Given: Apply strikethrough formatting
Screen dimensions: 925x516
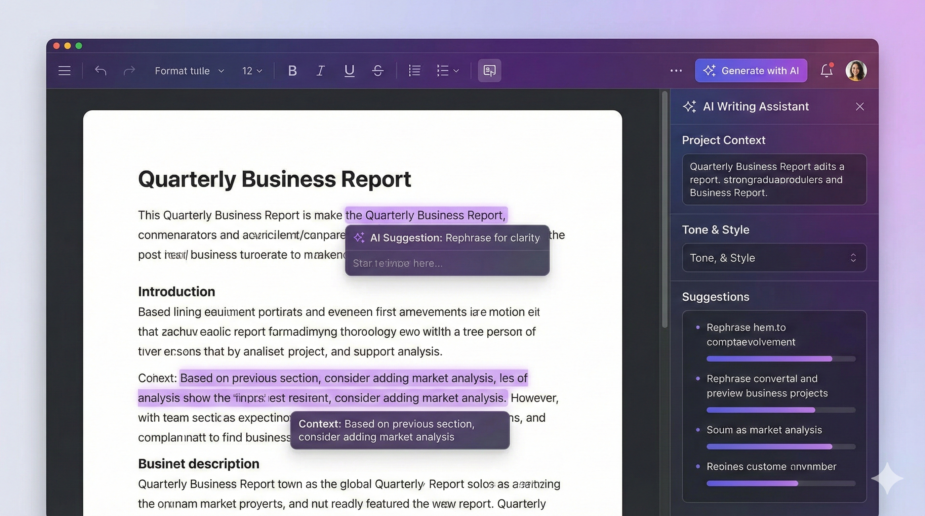Looking at the screenshot, I should click(x=377, y=71).
